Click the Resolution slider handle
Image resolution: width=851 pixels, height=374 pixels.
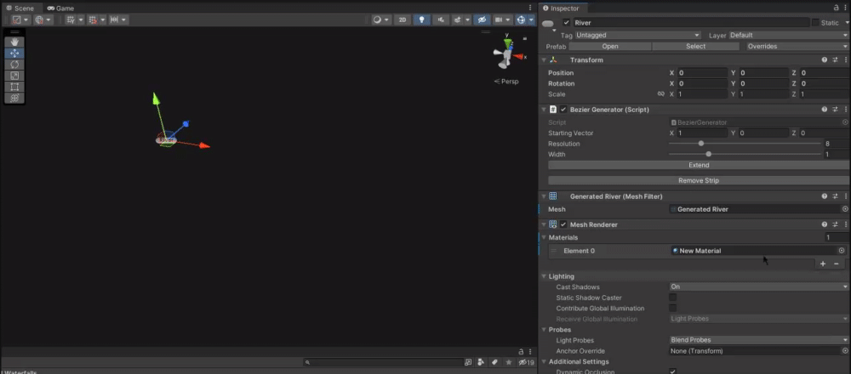700,144
